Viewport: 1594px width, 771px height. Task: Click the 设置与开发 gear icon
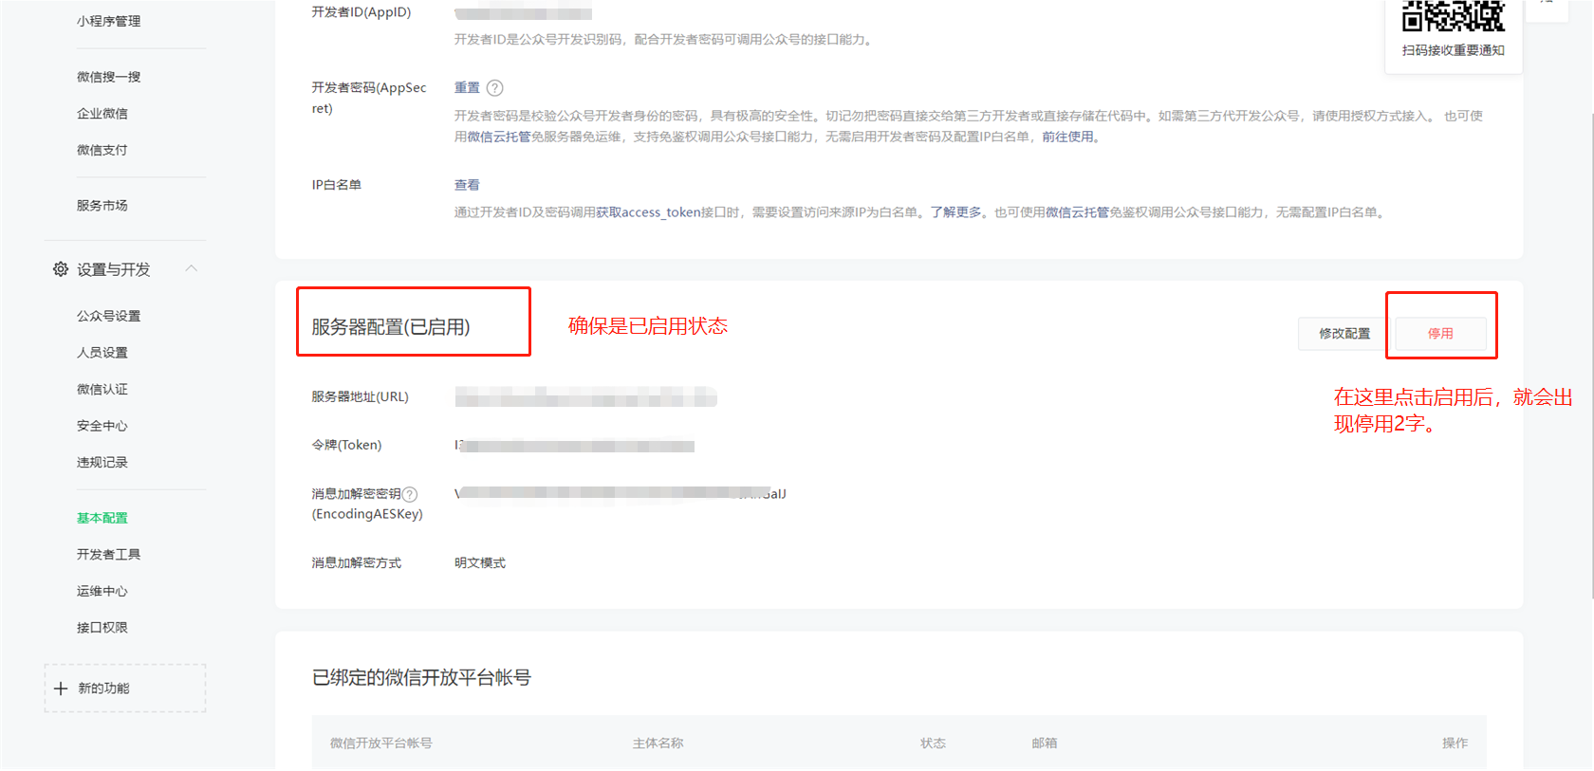61,269
